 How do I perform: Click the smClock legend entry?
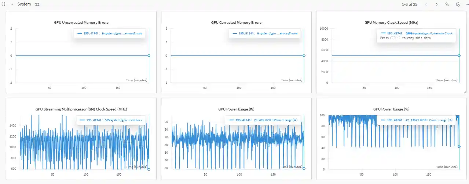111,120
